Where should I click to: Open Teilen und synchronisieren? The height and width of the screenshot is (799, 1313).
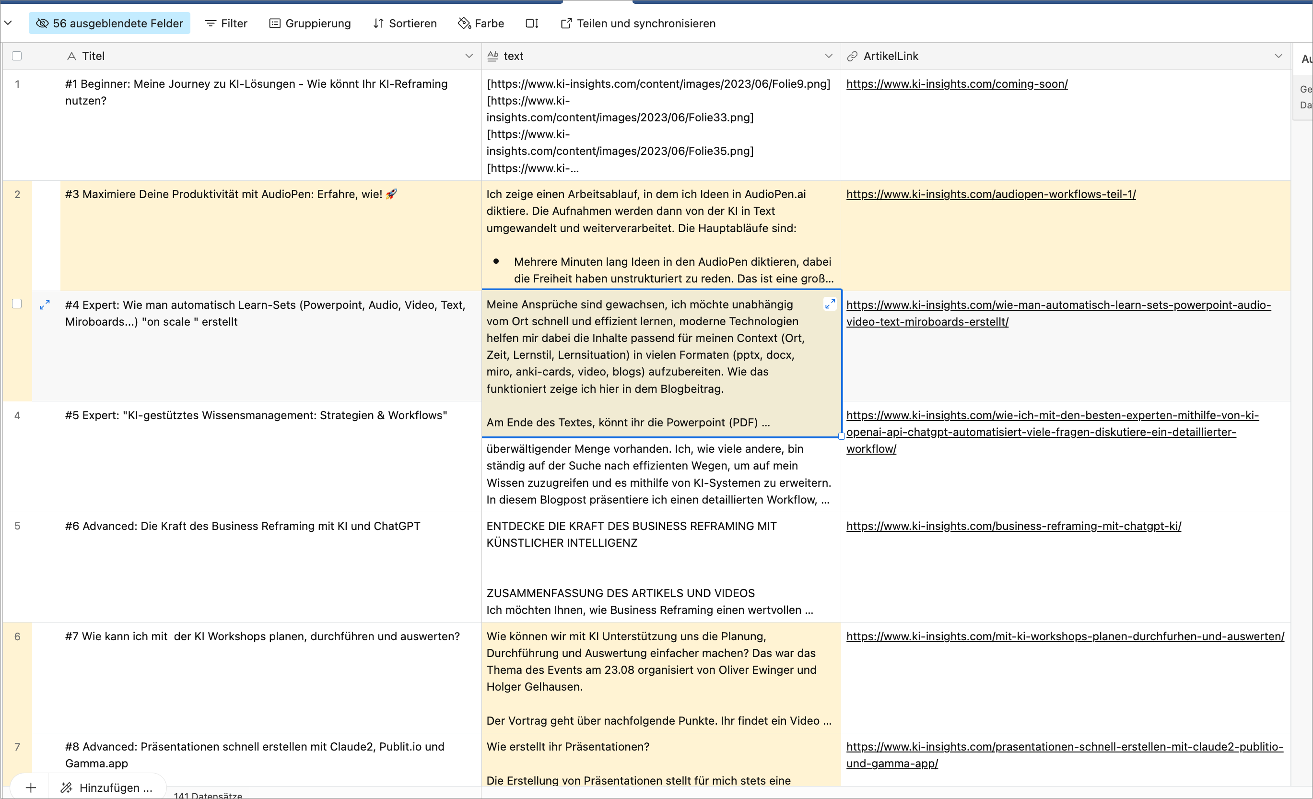638,23
